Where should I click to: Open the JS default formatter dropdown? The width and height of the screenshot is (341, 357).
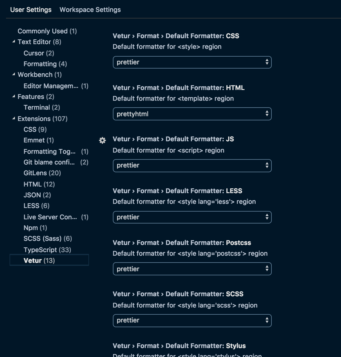[x=192, y=165]
